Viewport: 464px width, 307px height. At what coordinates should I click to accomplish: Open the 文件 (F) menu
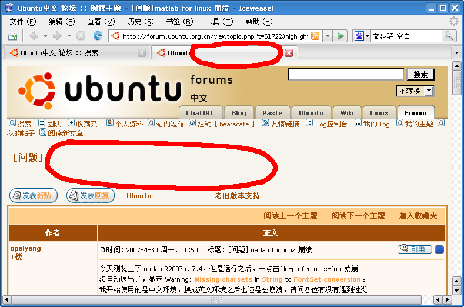pyautogui.click(x=23, y=22)
